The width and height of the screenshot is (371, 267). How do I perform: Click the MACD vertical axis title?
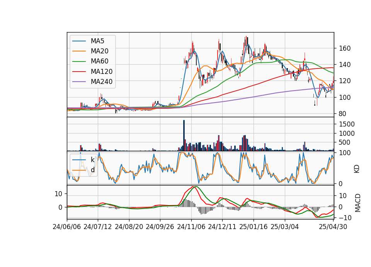pos(357,203)
